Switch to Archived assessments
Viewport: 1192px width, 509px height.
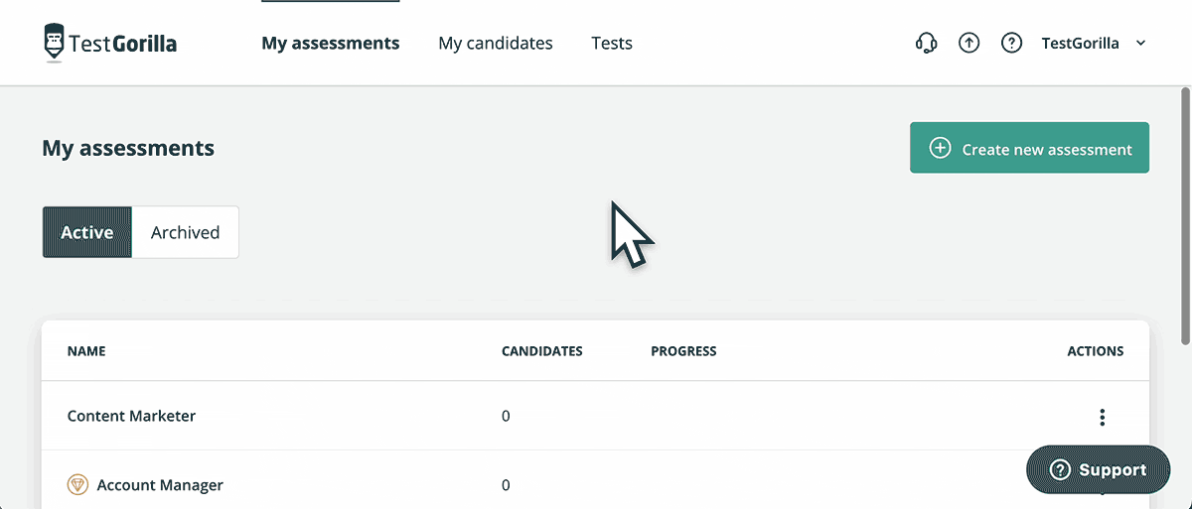(x=185, y=232)
